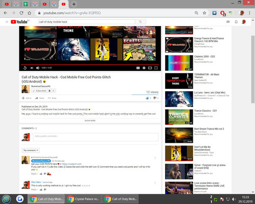Skip to next video in player
The width and height of the screenshot is (255, 204).
tap(32, 68)
